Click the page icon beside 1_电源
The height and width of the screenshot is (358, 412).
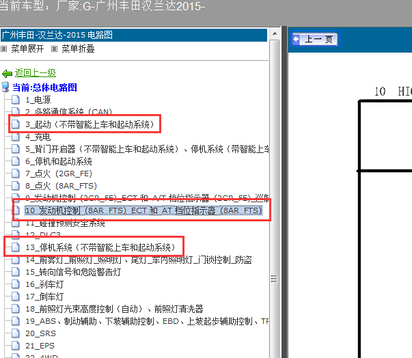point(16,100)
